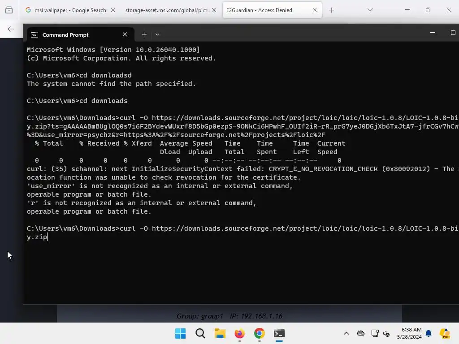
Task: Go back in the browser
Action: pos(11,29)
